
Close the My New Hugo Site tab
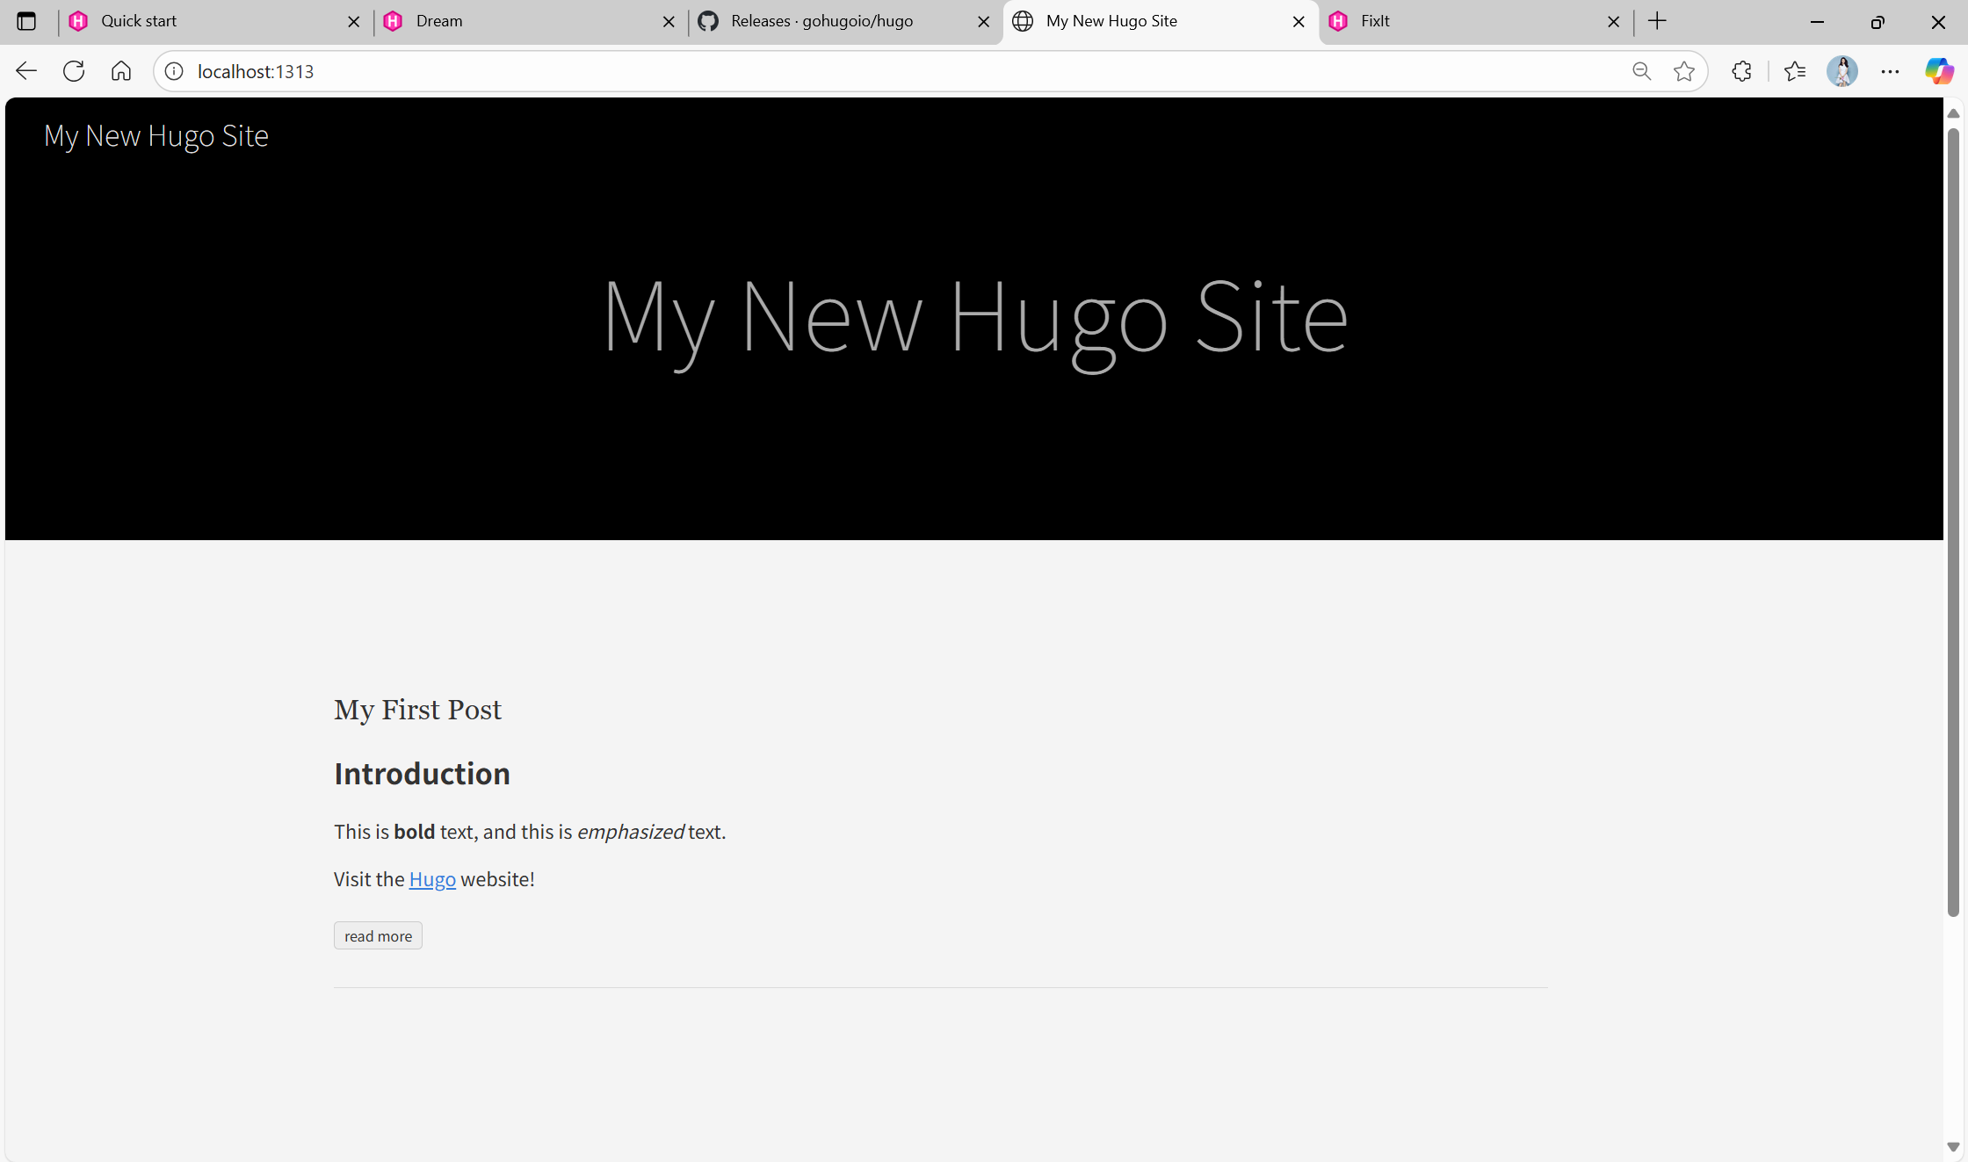1299,22
